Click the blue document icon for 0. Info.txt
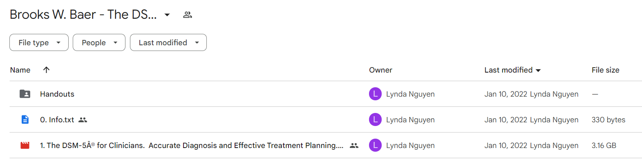Image resolution: width=642 pixels, height=168 pixels. pyautogui.click(x=25, y=119)
